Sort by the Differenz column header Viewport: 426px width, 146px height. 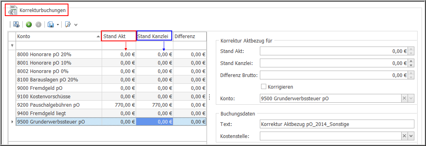(x=190, y=36)
